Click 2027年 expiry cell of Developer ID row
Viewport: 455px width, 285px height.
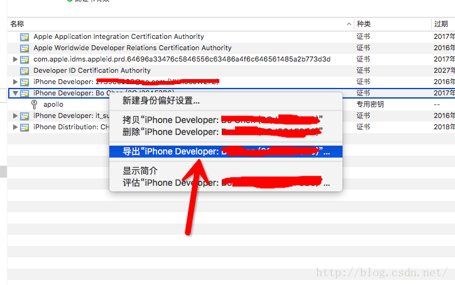pyautogui.click(x=444, y=71)
